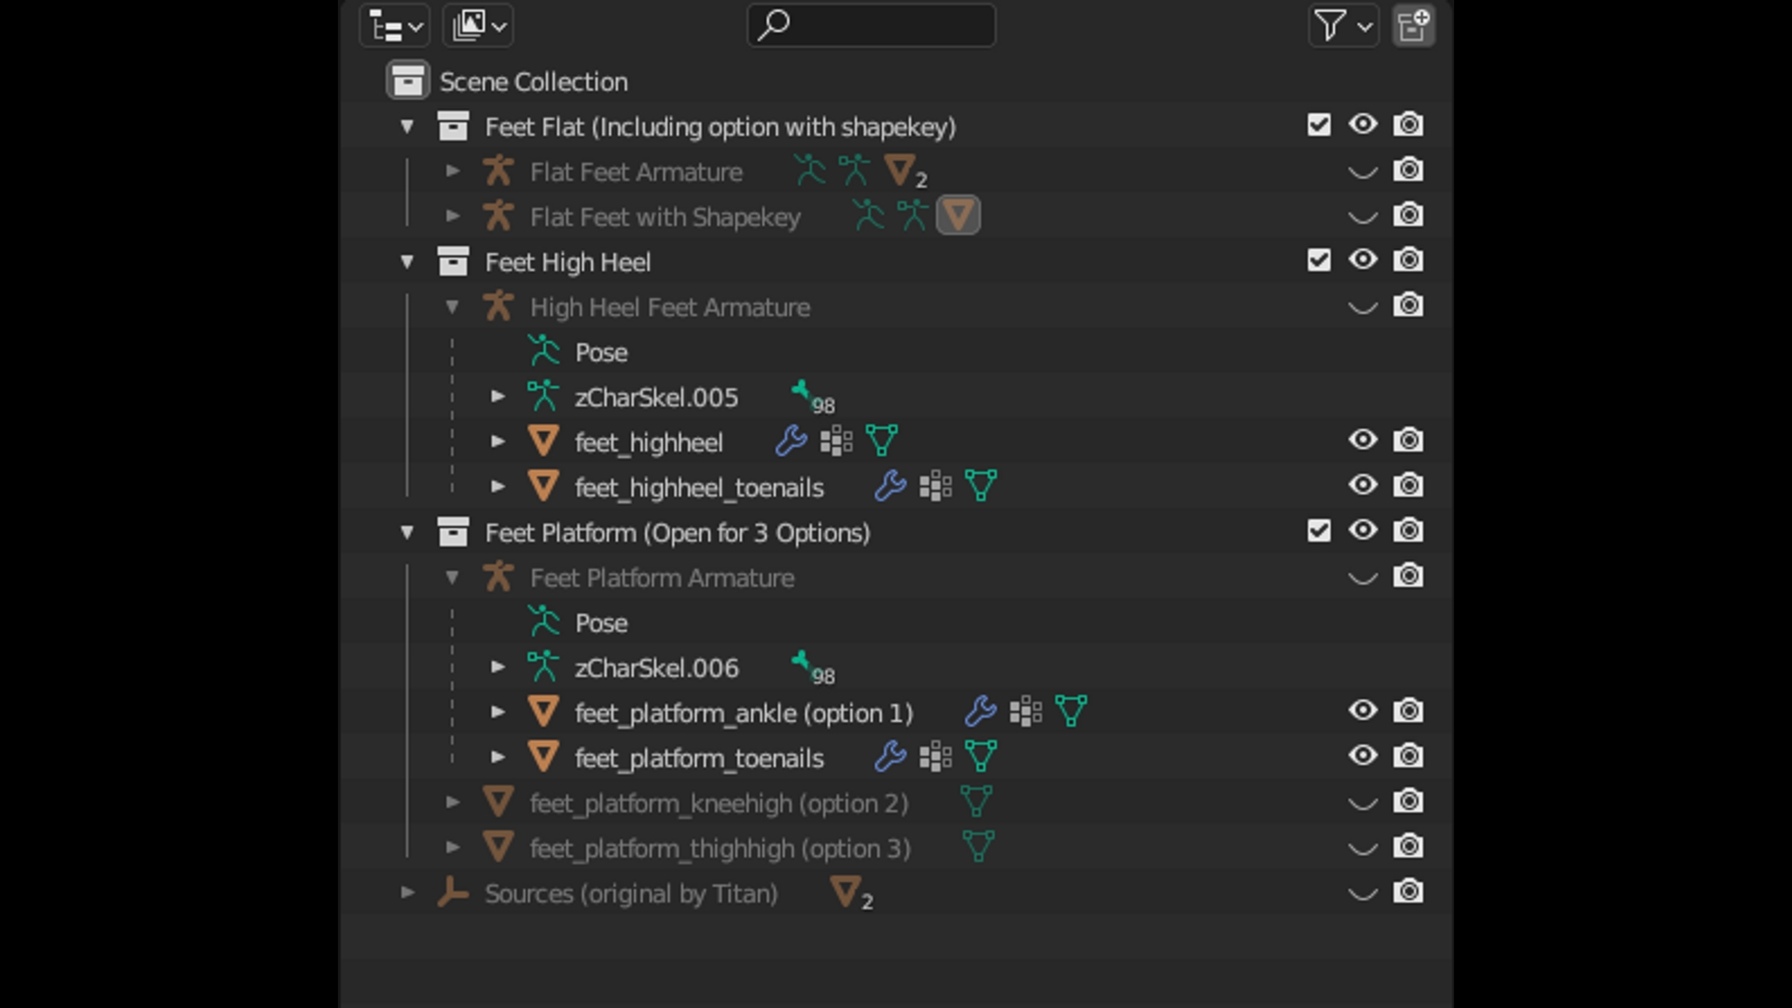Show High Heel Feet Armature in viewport
This screenshot has height=1008, width=1792.
point(1363,306)
